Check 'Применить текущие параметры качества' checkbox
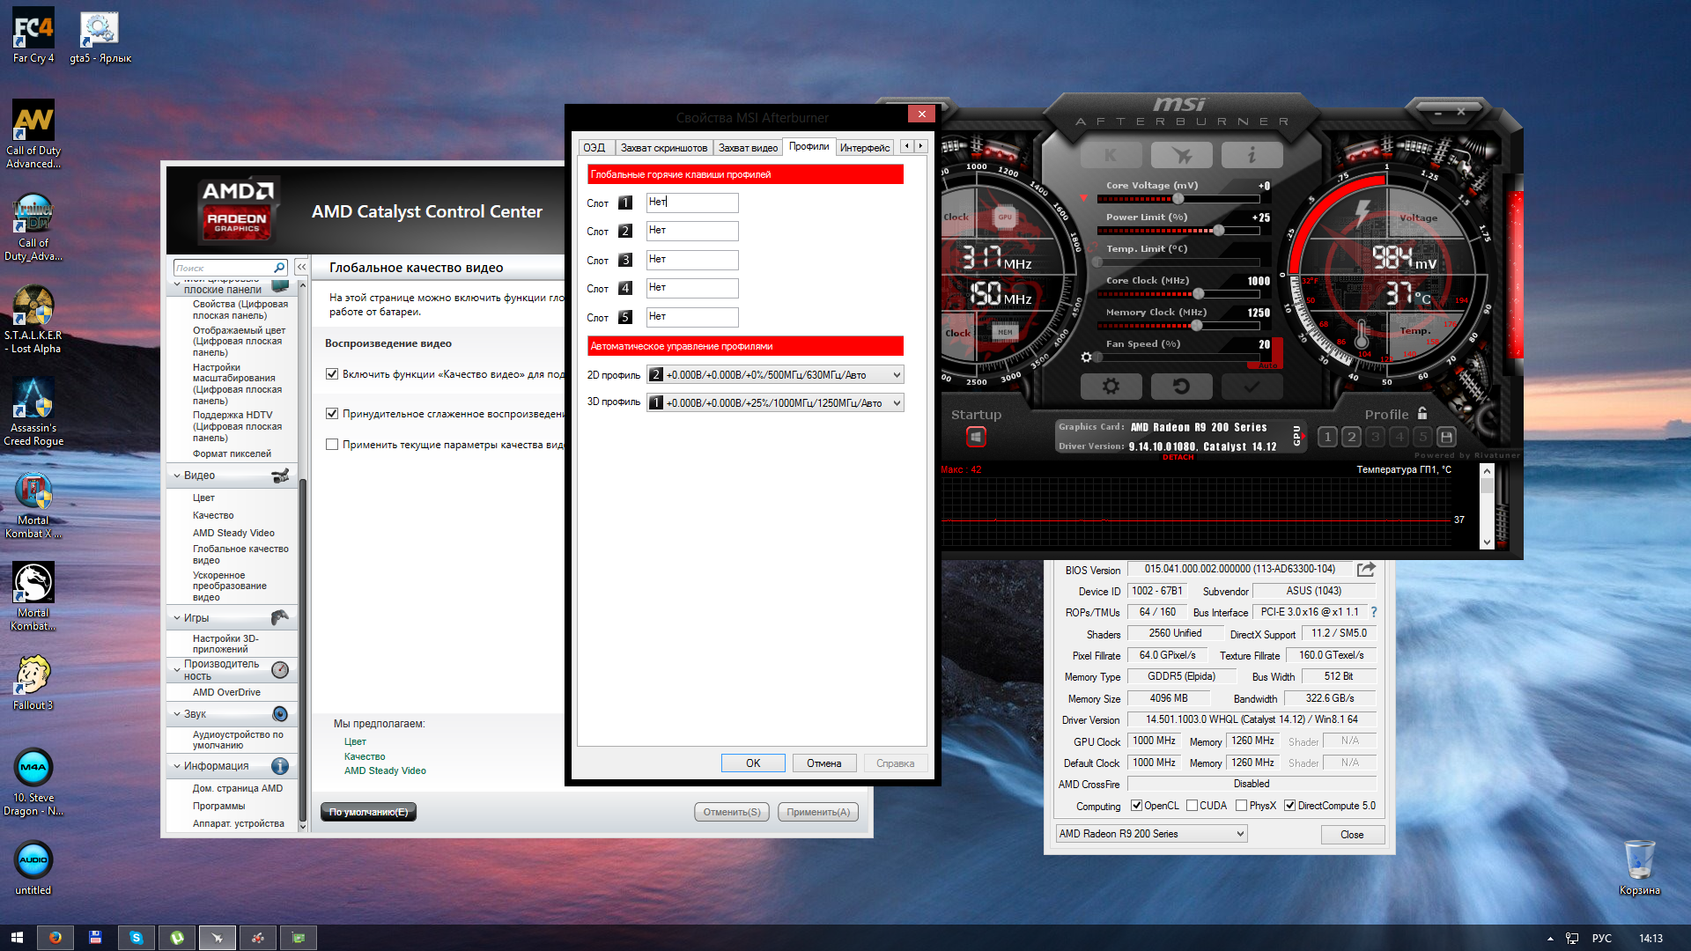This screenshot has width=1691, height=951. (x=332, y=445)
